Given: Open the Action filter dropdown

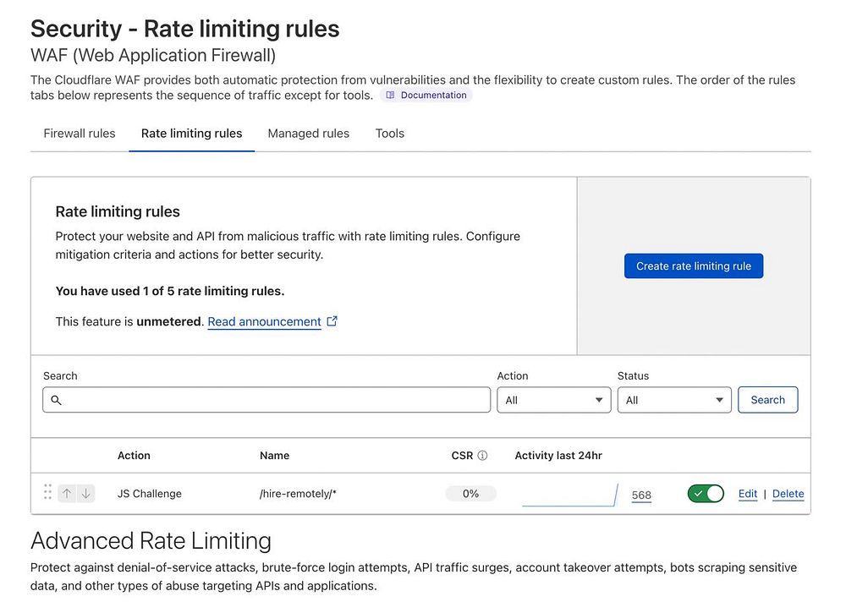Looking at the screenshot, I should (x=553, y=400).
